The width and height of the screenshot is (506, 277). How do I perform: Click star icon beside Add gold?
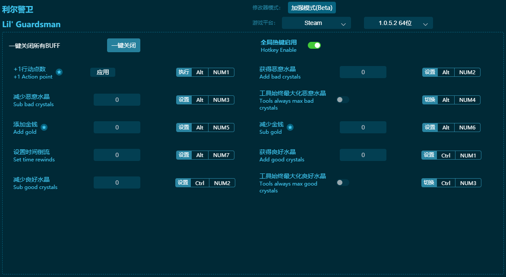click(x=44, y=127)
